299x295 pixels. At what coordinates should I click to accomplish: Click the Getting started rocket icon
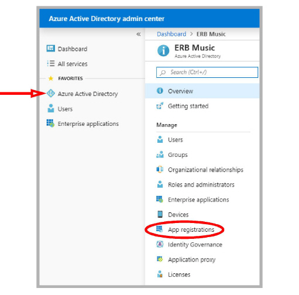(160, 106)
